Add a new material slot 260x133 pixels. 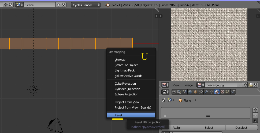point(255,110)
